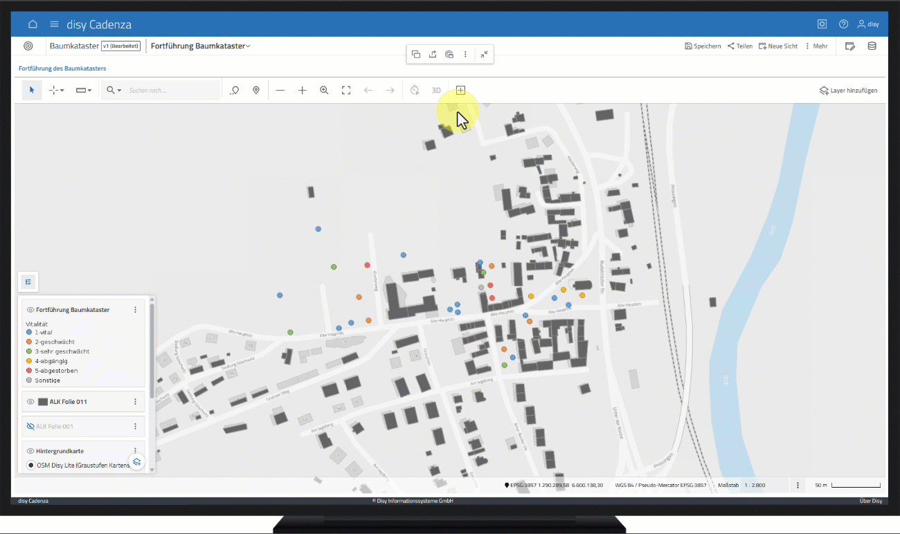Screen dimensions: 900x534
Task: Click the circular copy icon in floating toolbar
Action: click(x=449, y=54)
